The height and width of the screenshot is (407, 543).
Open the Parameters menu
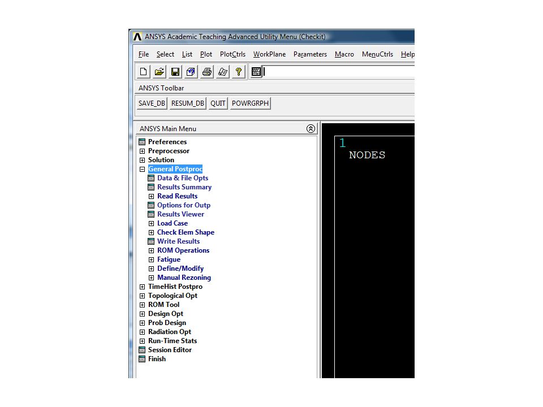[x=310, y=54]
